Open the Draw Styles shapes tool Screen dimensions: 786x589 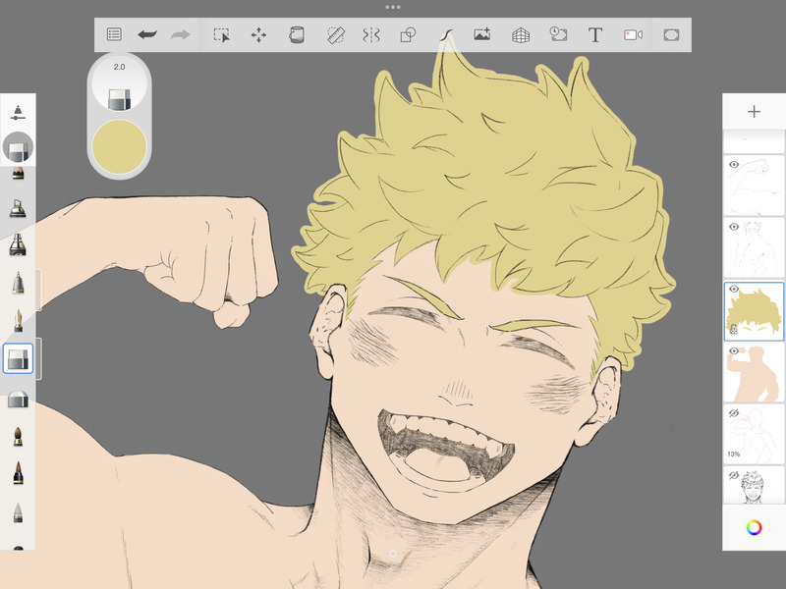coord(408,35)
